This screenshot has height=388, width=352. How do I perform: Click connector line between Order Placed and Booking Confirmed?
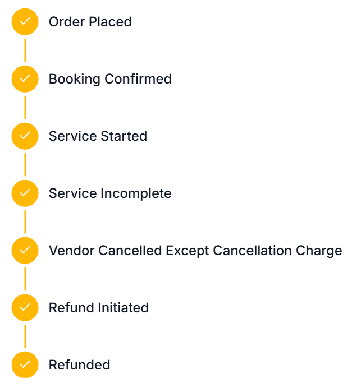click(x=25, y=50)
